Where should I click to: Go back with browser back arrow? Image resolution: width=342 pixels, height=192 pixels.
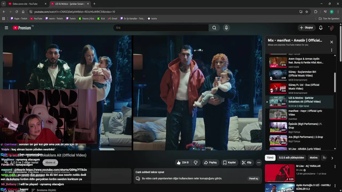click(4, 12)
